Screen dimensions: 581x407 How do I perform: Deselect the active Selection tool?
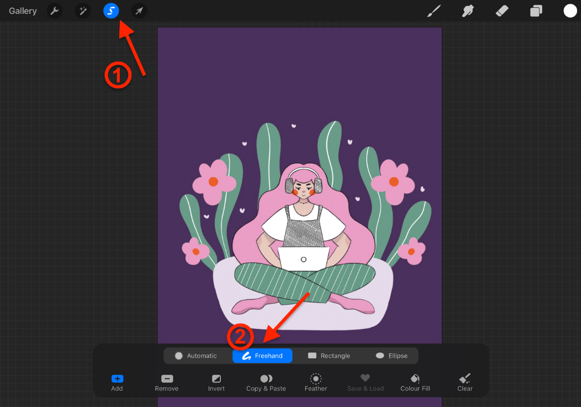coord(110,10)
